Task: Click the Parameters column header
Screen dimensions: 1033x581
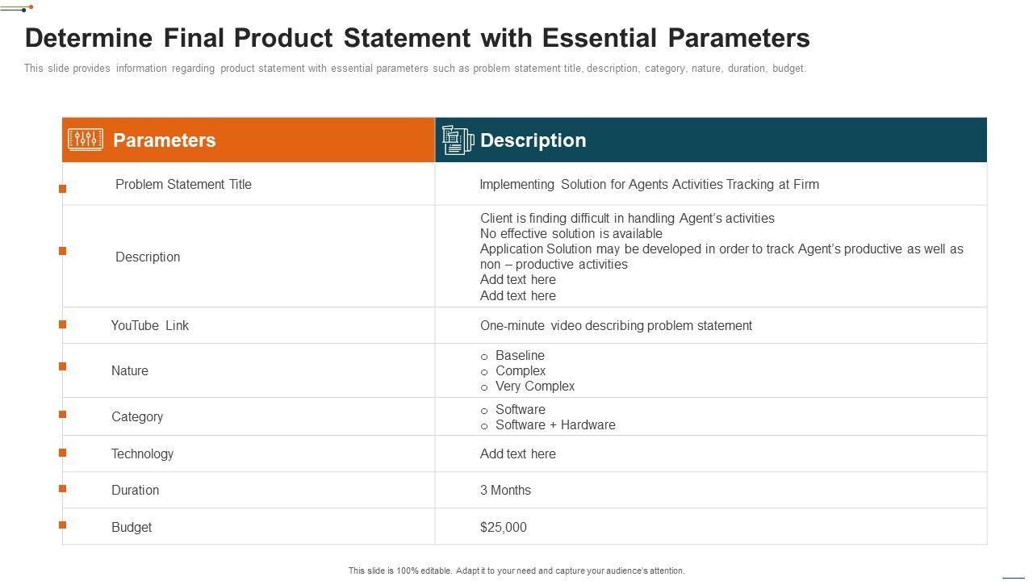Action: click(x=165, y=140)
